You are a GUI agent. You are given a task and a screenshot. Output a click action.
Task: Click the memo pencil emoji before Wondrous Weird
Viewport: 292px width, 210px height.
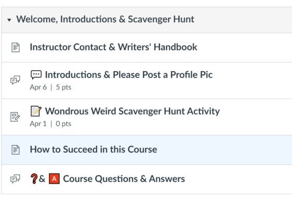click(x=36, y=111)
